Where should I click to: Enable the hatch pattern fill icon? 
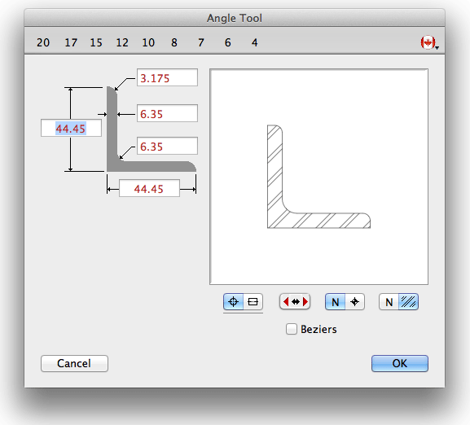[x=409, y=301]
